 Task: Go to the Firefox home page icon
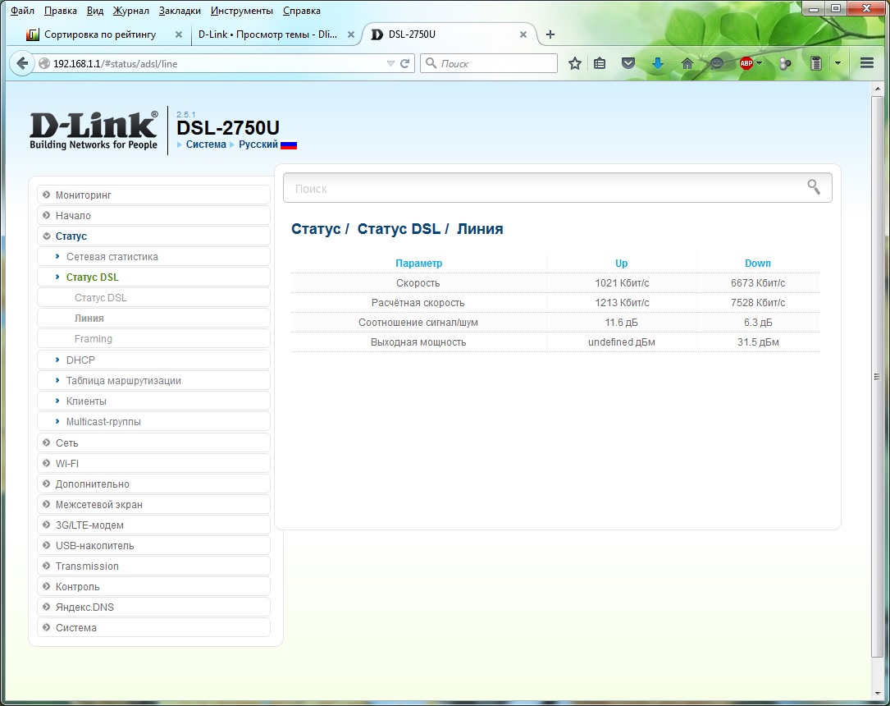click(x=687, y=63)
